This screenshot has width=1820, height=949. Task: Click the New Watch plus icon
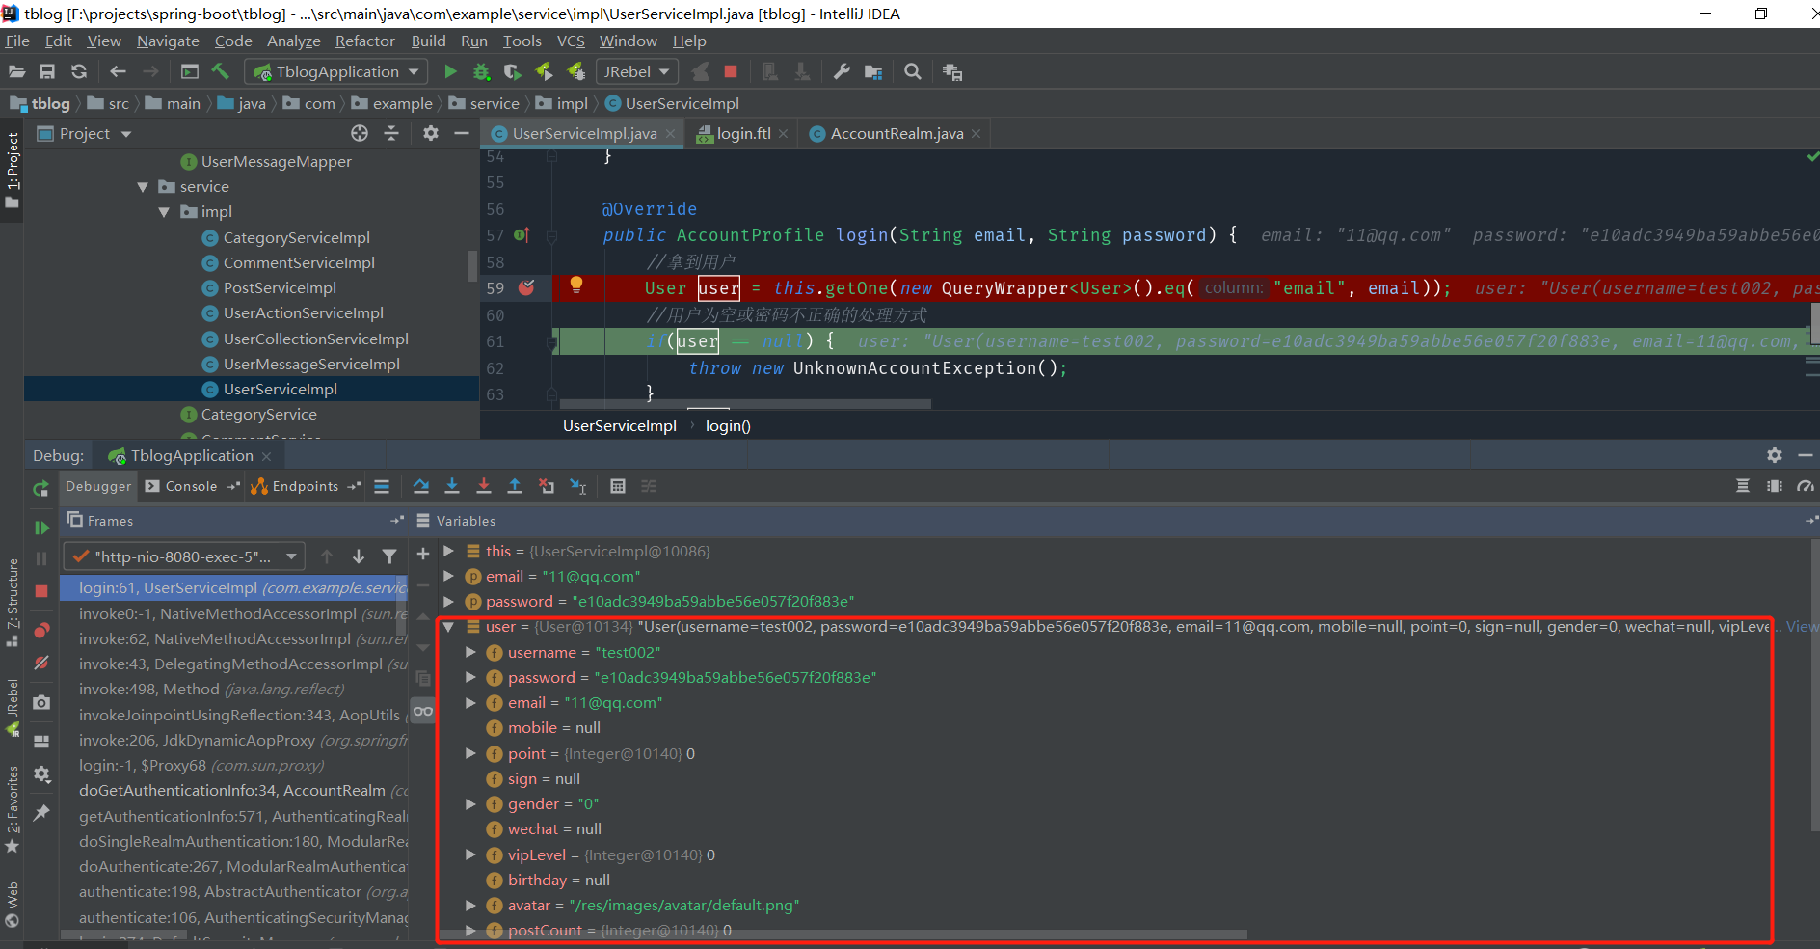(422, 554)
